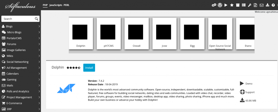Click the 60.86 MB download size icon
This screenshot has height=112, width=278.
[242, 100]
